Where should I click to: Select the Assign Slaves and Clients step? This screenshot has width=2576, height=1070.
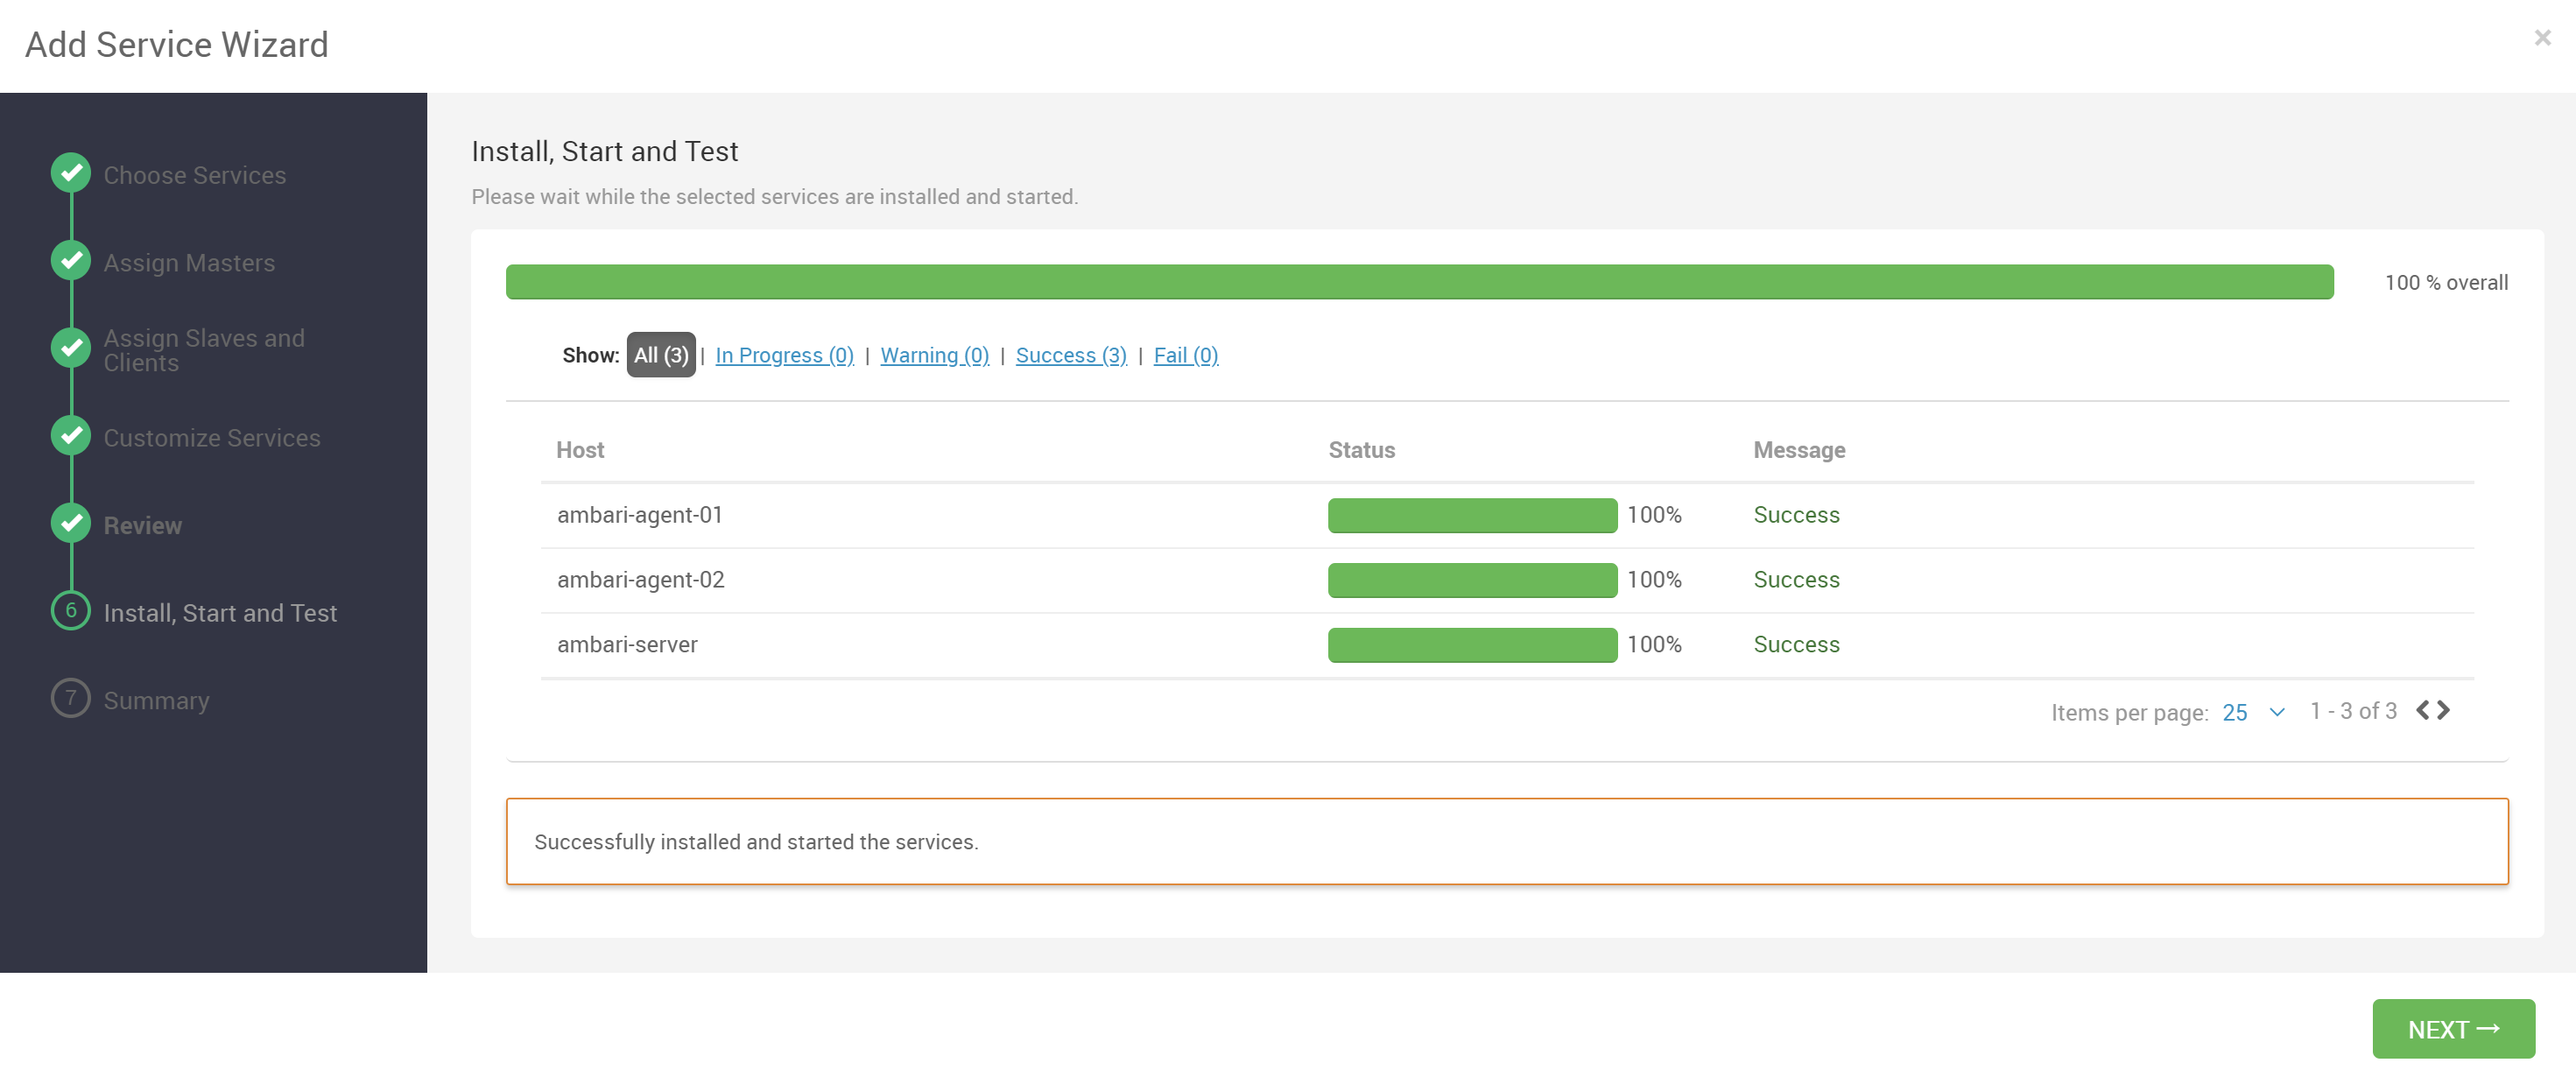(204, 350)
